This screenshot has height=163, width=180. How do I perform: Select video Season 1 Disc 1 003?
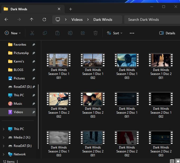(x=127, y=66)
